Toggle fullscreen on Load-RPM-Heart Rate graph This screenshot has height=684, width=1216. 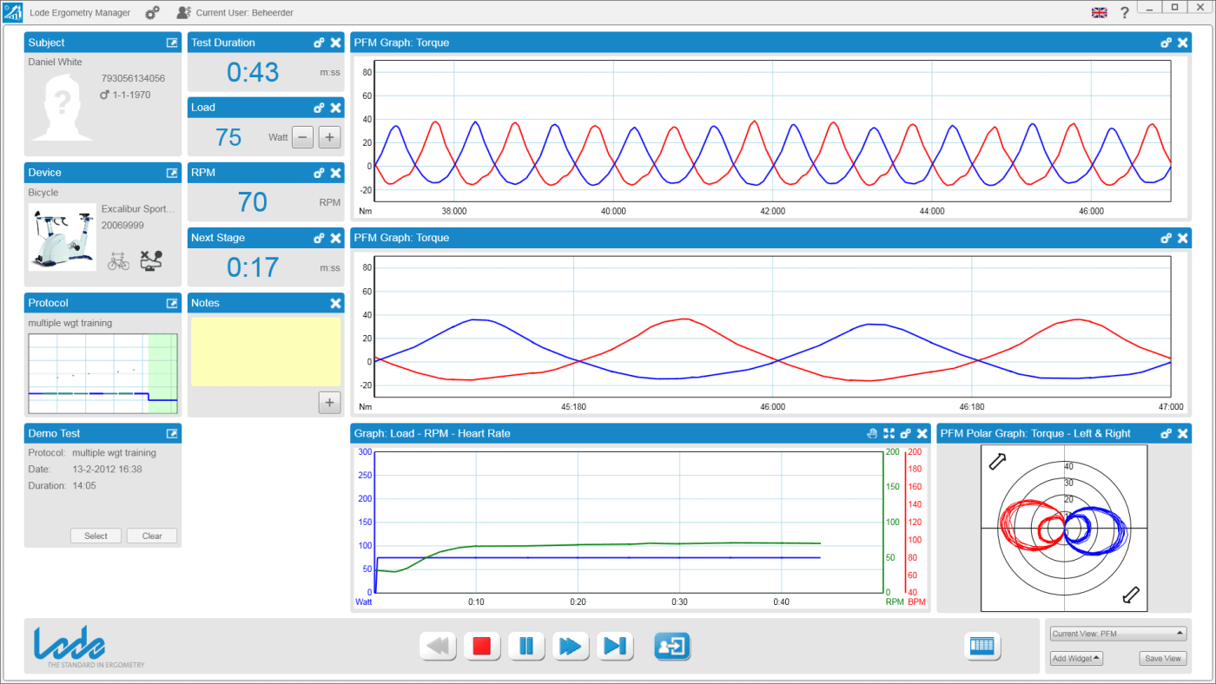889,433
